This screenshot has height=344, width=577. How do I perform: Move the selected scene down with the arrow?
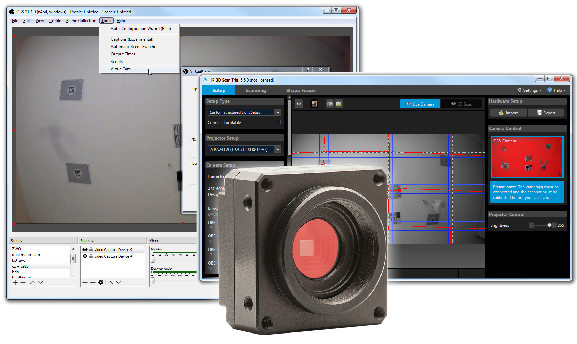41,282
